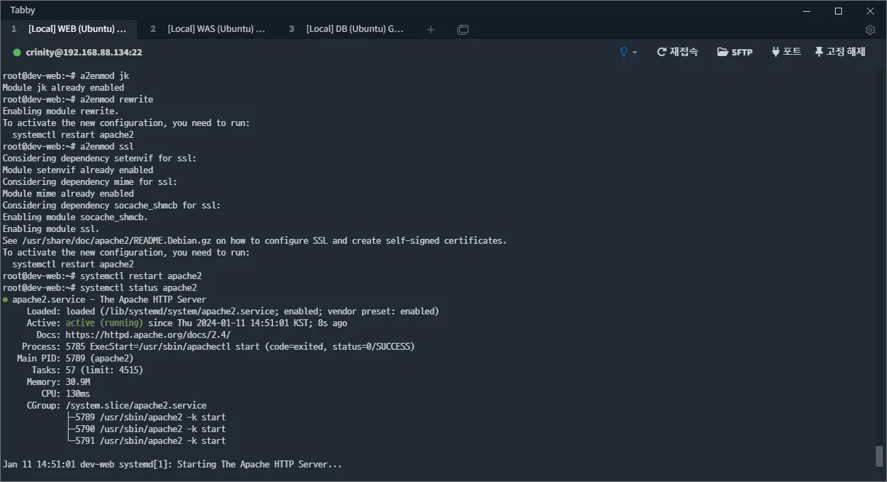Open the SFTP file browser
The image size is (887, 482).
(735, 52)
